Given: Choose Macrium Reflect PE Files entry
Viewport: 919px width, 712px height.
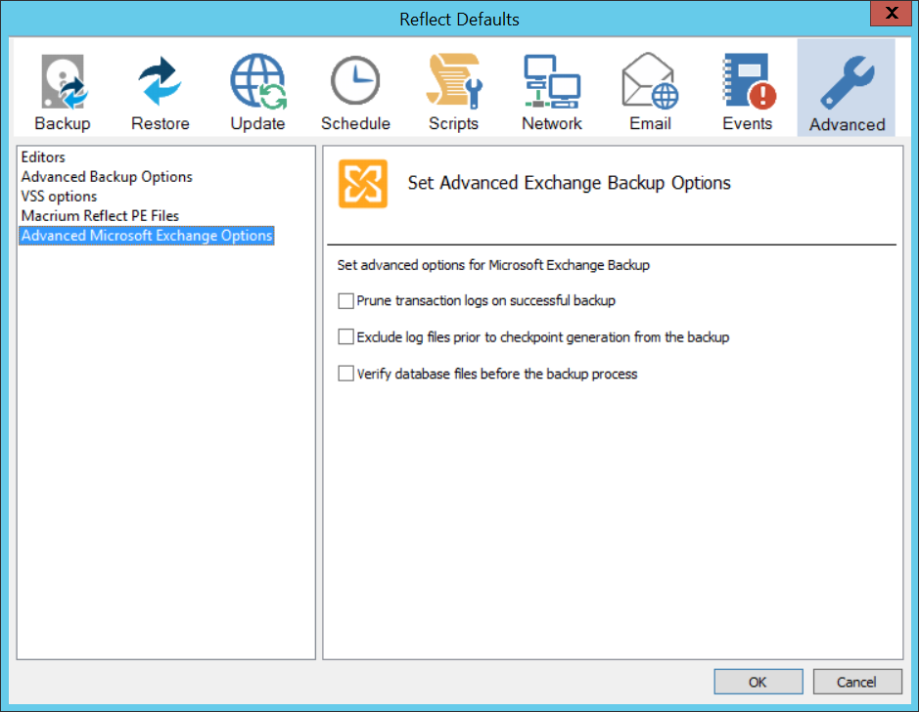Looking at the screenshot, I should point(100,216).
